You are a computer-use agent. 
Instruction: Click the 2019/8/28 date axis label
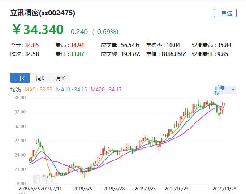click(x=114, y=189)
